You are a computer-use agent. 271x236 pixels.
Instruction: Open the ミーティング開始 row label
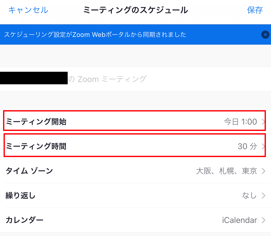pyautogui.click(x=36, y=122)
